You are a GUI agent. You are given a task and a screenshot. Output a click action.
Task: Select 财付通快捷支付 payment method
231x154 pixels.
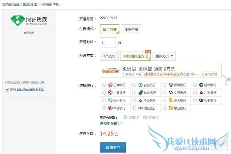click(136, 56)
